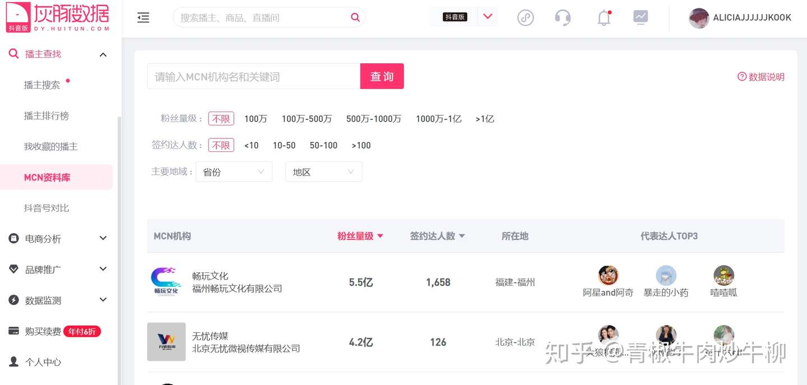Collapse the 播主查找 menu chevron
Image resolution: width=807 pixels, height=385 pixels.
click(103, 54)
